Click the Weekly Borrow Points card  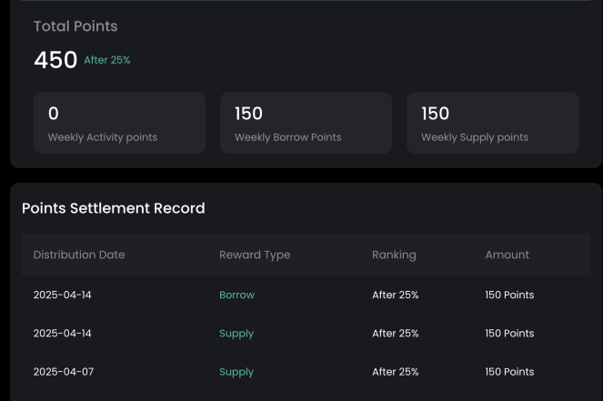pyautogui.click(x=307, y=123)
